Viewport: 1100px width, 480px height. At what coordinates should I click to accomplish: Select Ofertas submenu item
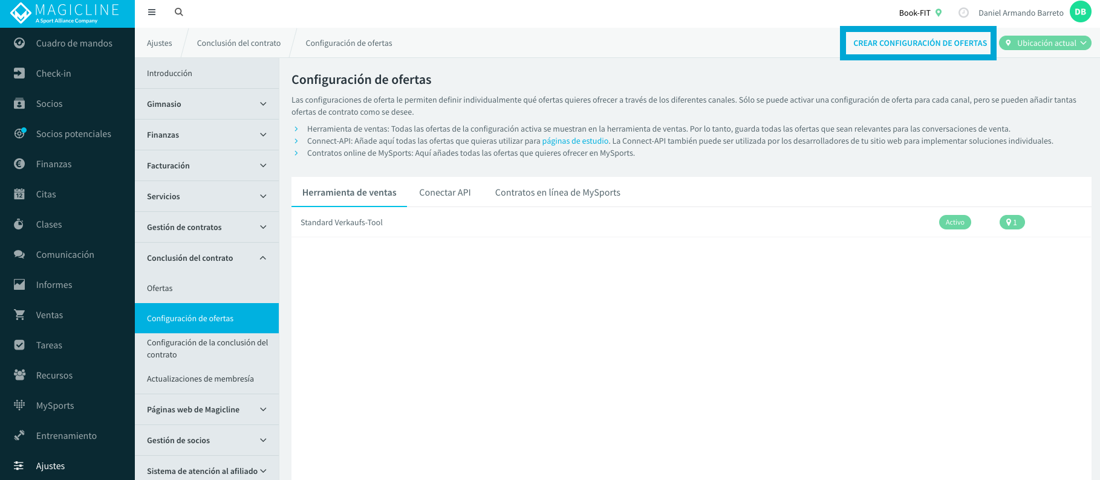point(207,288)
